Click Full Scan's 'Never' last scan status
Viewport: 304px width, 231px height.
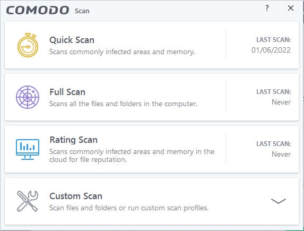(281, 102)
